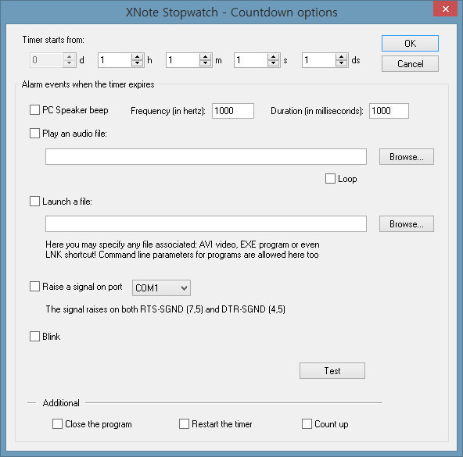The height and width of the screenshot is (457, 463).
Task: Decrease the minutes value with down arrow
Action: [x=205, y=63]
